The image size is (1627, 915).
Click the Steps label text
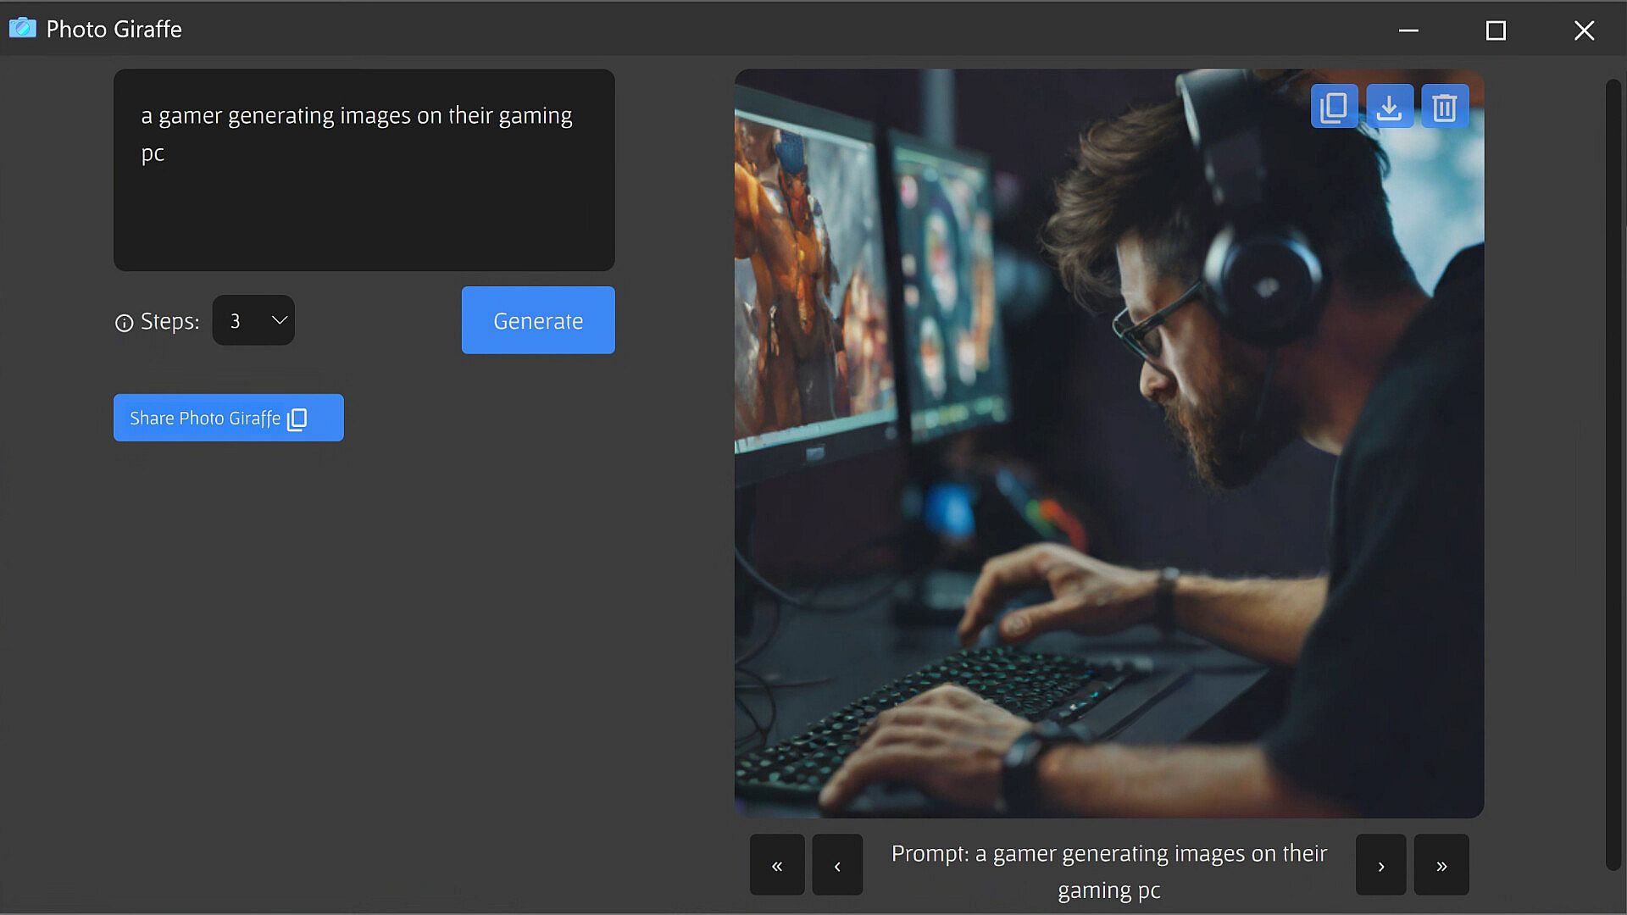pyautogui.click(x=169, y=322)
